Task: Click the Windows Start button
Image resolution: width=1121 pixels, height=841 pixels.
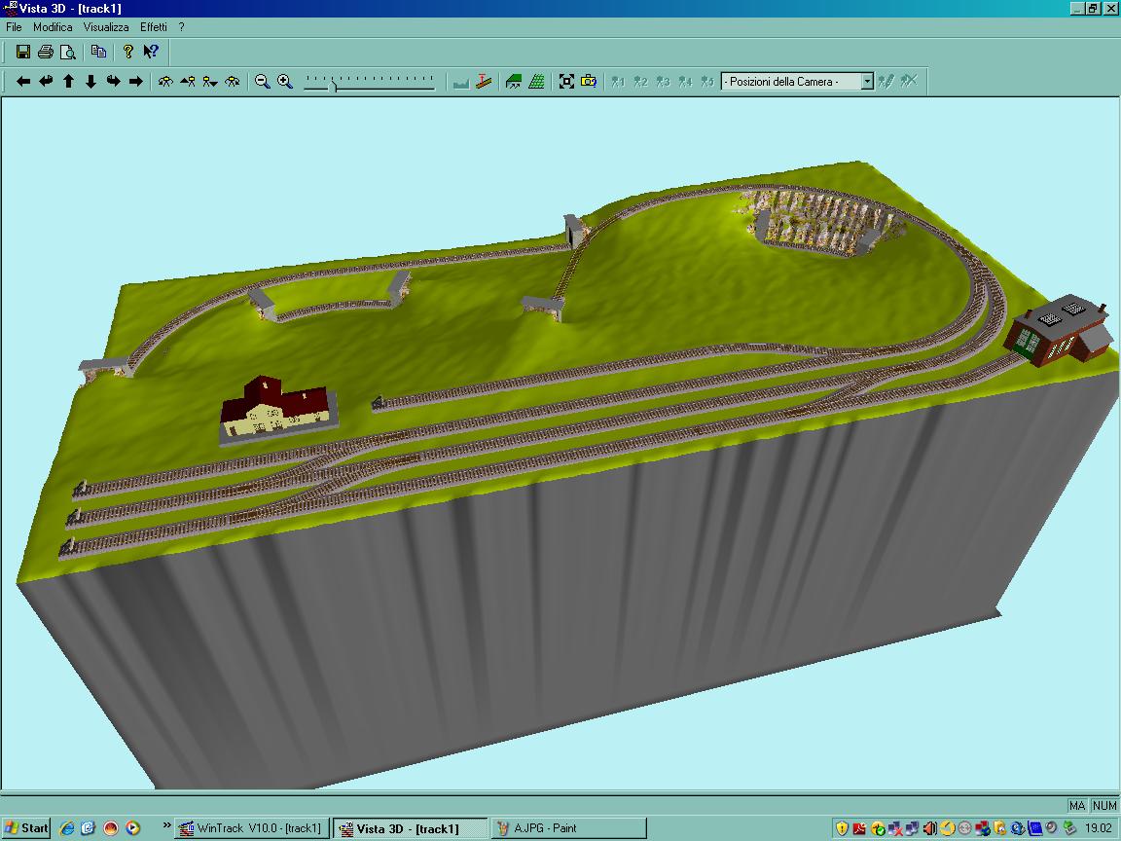Action: 26,828
